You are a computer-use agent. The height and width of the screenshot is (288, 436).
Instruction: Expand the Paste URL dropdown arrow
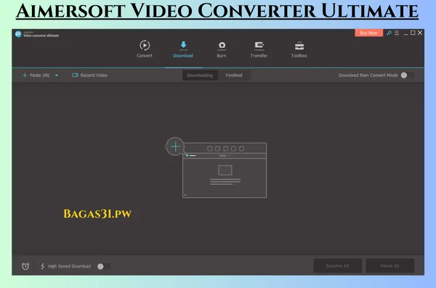57,75
